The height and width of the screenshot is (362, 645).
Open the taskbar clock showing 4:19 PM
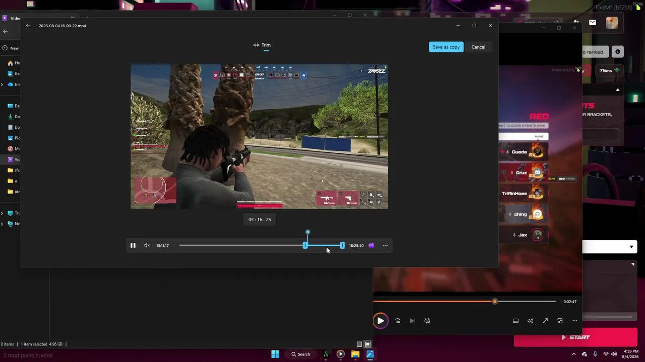tap(630, 354)
